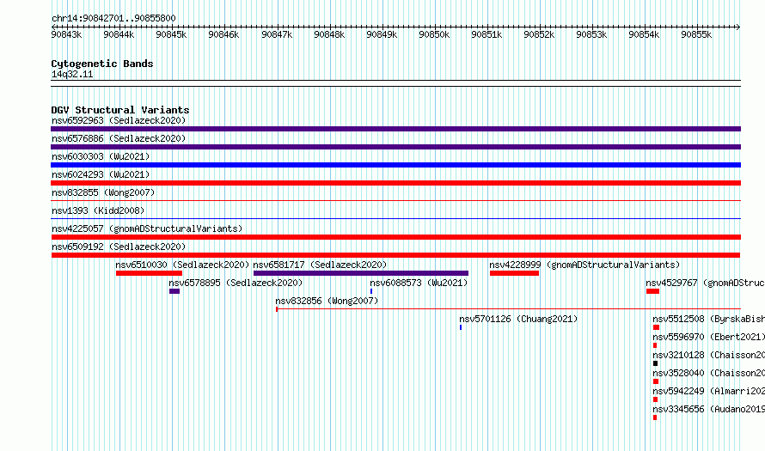Click the nsv6030303 (Wu2021) label
This screenshot has height=451, width=765.
tap(101, 156)
